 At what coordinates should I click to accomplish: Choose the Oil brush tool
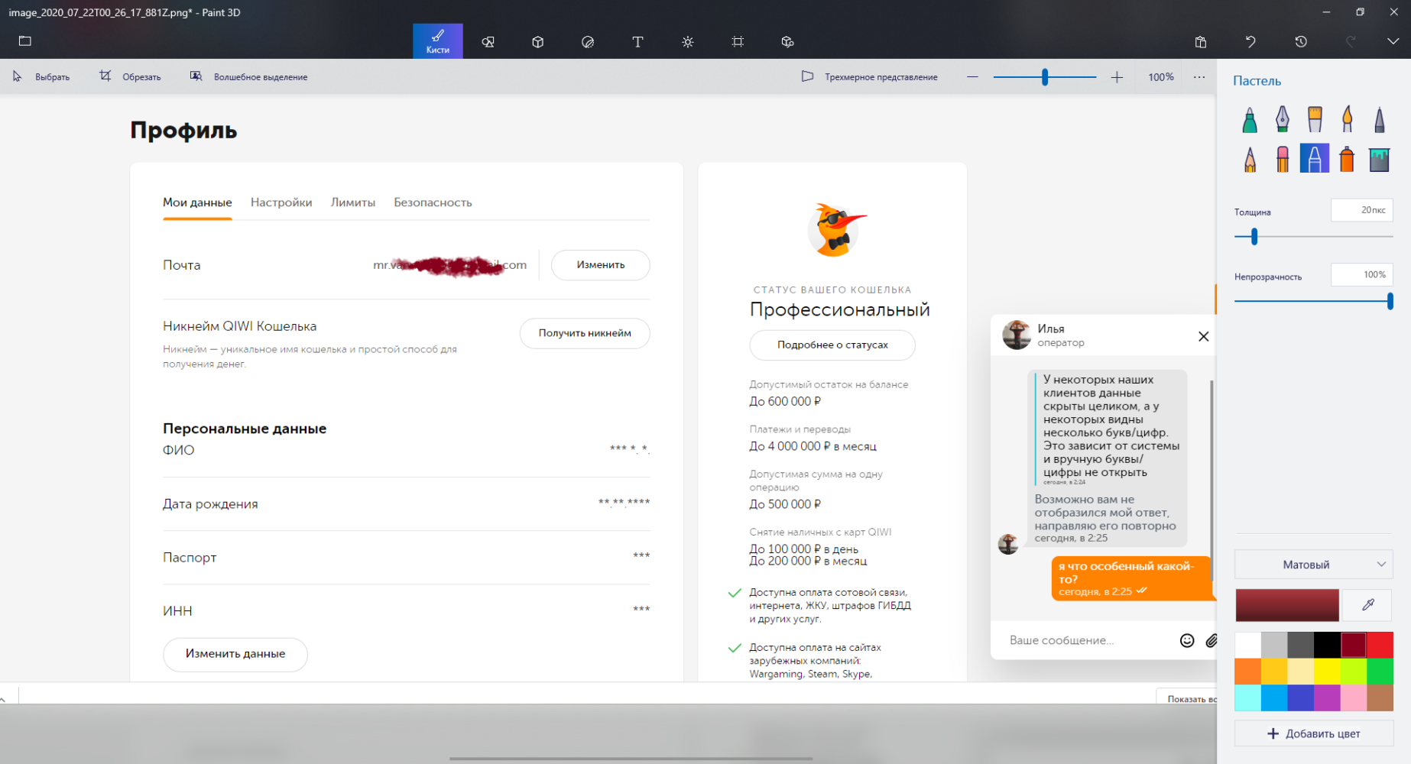1315,120
